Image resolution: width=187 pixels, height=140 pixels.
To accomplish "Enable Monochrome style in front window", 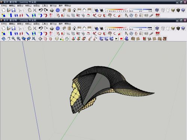I will (x=183, y=28).
